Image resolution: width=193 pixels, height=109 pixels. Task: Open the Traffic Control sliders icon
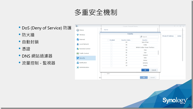(x=78, y=53)
